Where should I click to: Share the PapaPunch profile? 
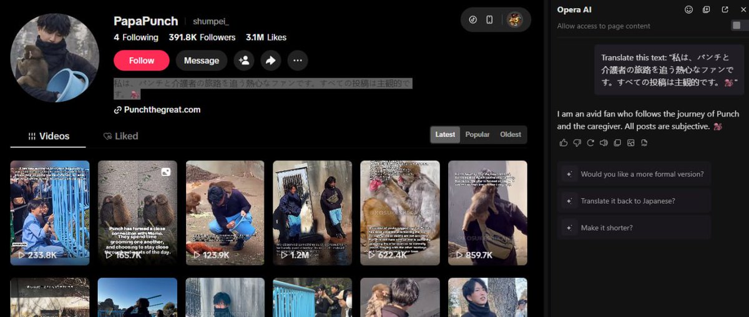click(x=271, y=61)
